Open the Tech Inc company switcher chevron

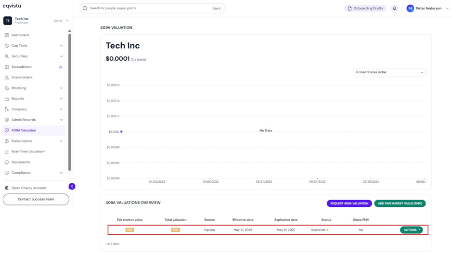click(67, 21)
